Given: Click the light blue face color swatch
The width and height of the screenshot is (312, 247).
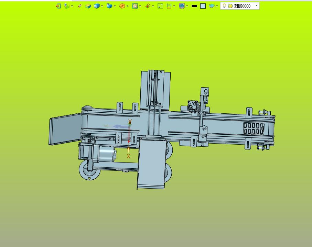Looking at the screenshot, I should tap(203, 6).
